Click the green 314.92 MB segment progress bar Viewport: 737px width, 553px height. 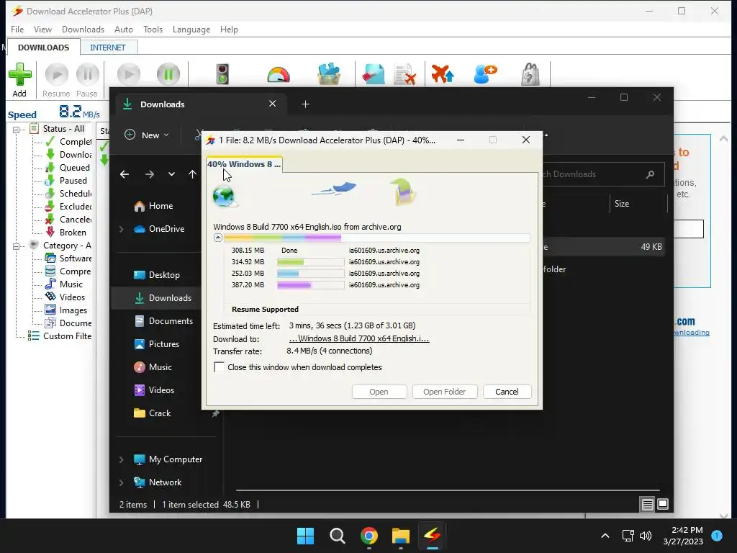click(x=310, y=262)
